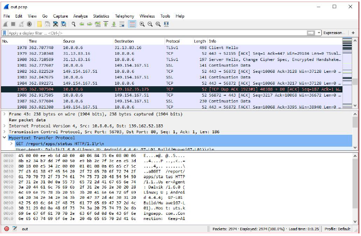Click the find packet magnifier icon
This screenshot has width=361, height=236.
[x=74, y=24]
